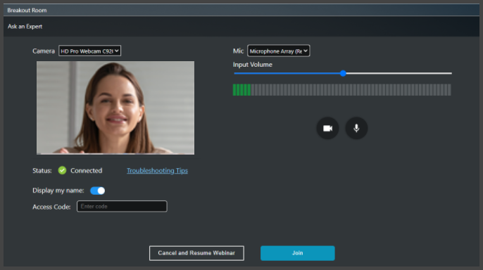
Task: Click the Connected status text
Action: [x=86, y=171]
